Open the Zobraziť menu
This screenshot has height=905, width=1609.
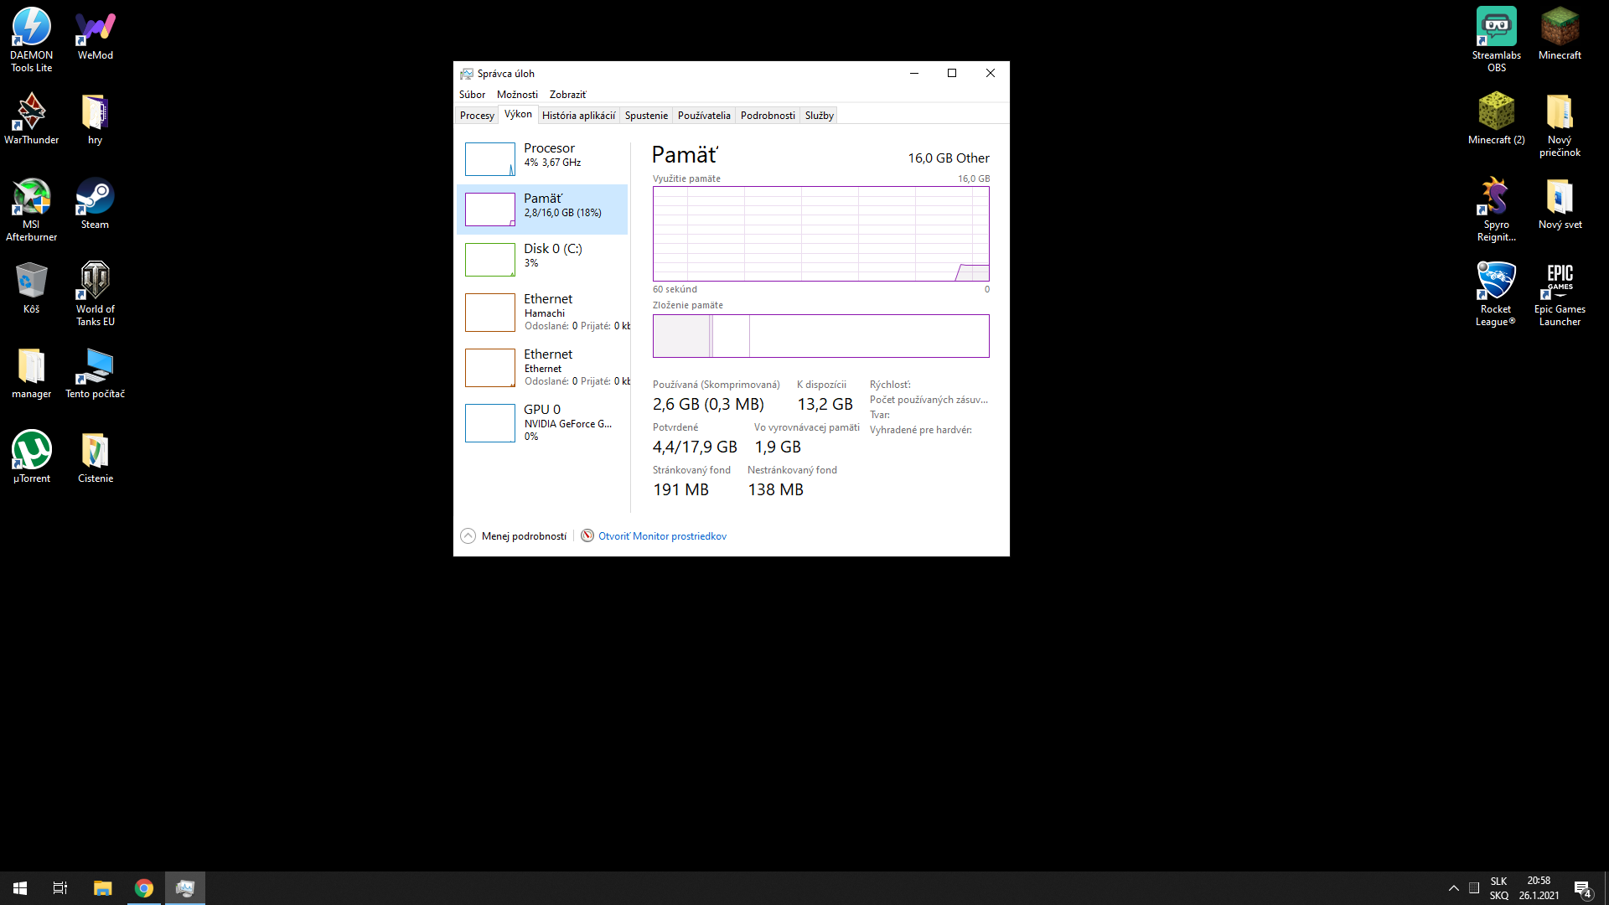click(567, 95)
